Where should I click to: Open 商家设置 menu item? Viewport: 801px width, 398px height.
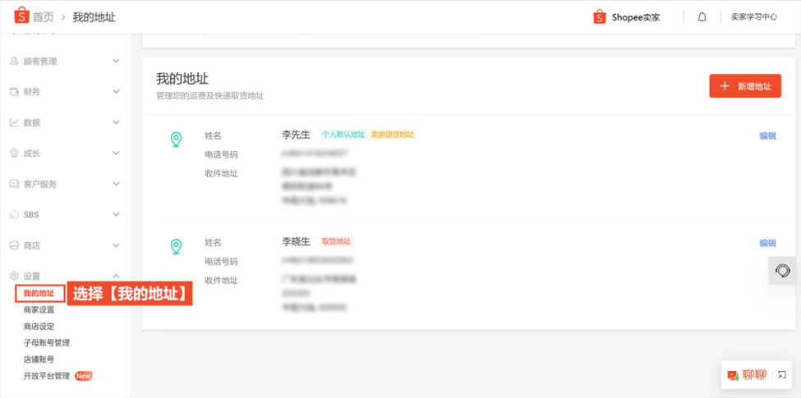(39, 310)
